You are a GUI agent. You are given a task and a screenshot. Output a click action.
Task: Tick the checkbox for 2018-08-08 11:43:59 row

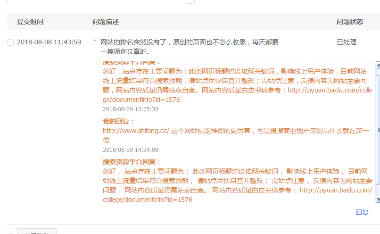point(10,42)
